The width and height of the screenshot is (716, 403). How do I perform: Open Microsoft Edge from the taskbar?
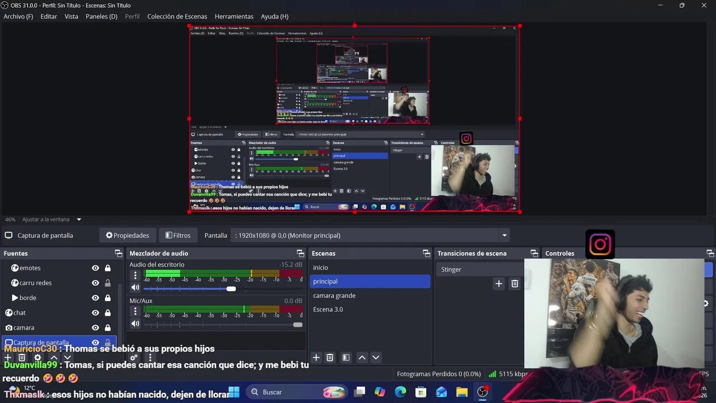pos(401,392)
